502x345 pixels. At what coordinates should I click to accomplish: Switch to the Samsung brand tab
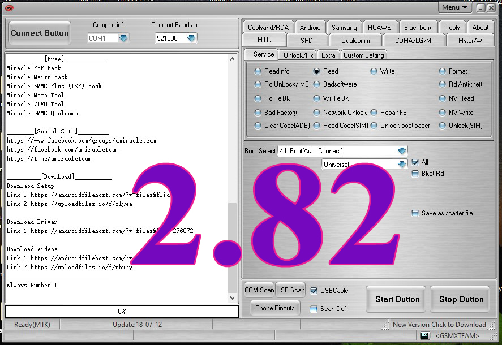click(344, 27)
